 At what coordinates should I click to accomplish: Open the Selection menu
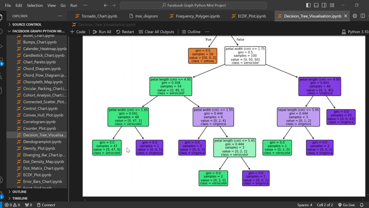(35, 5)
